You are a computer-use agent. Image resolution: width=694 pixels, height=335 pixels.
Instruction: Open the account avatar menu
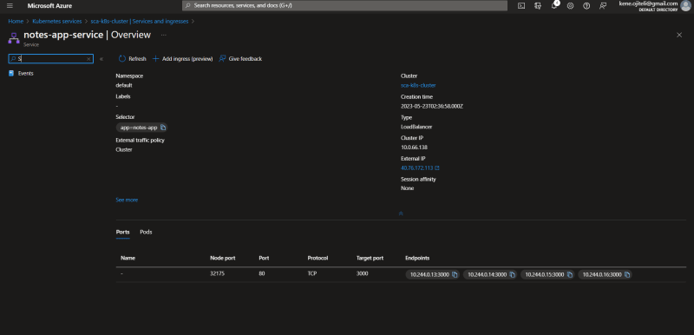[685, 6]
